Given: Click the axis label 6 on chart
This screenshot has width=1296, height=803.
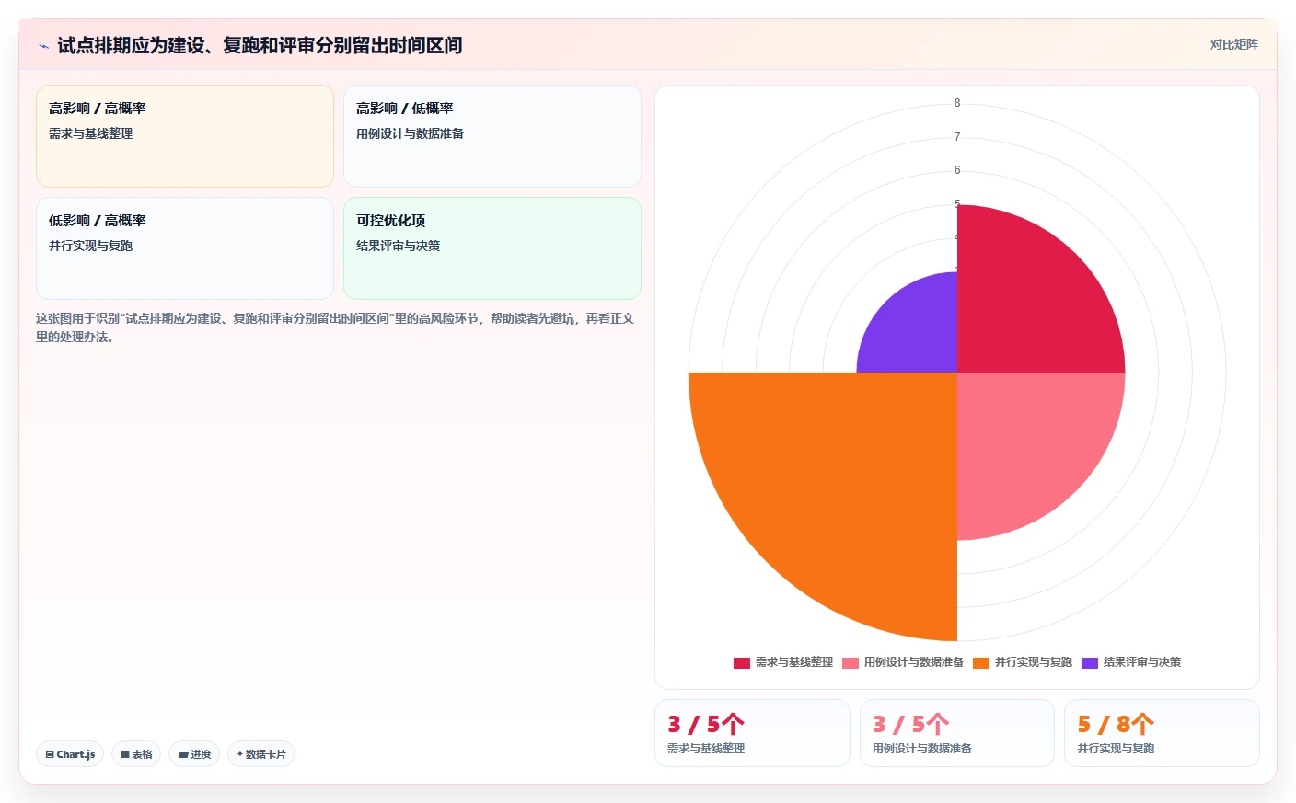Looking at the screenshot, I should click(957, 170).
